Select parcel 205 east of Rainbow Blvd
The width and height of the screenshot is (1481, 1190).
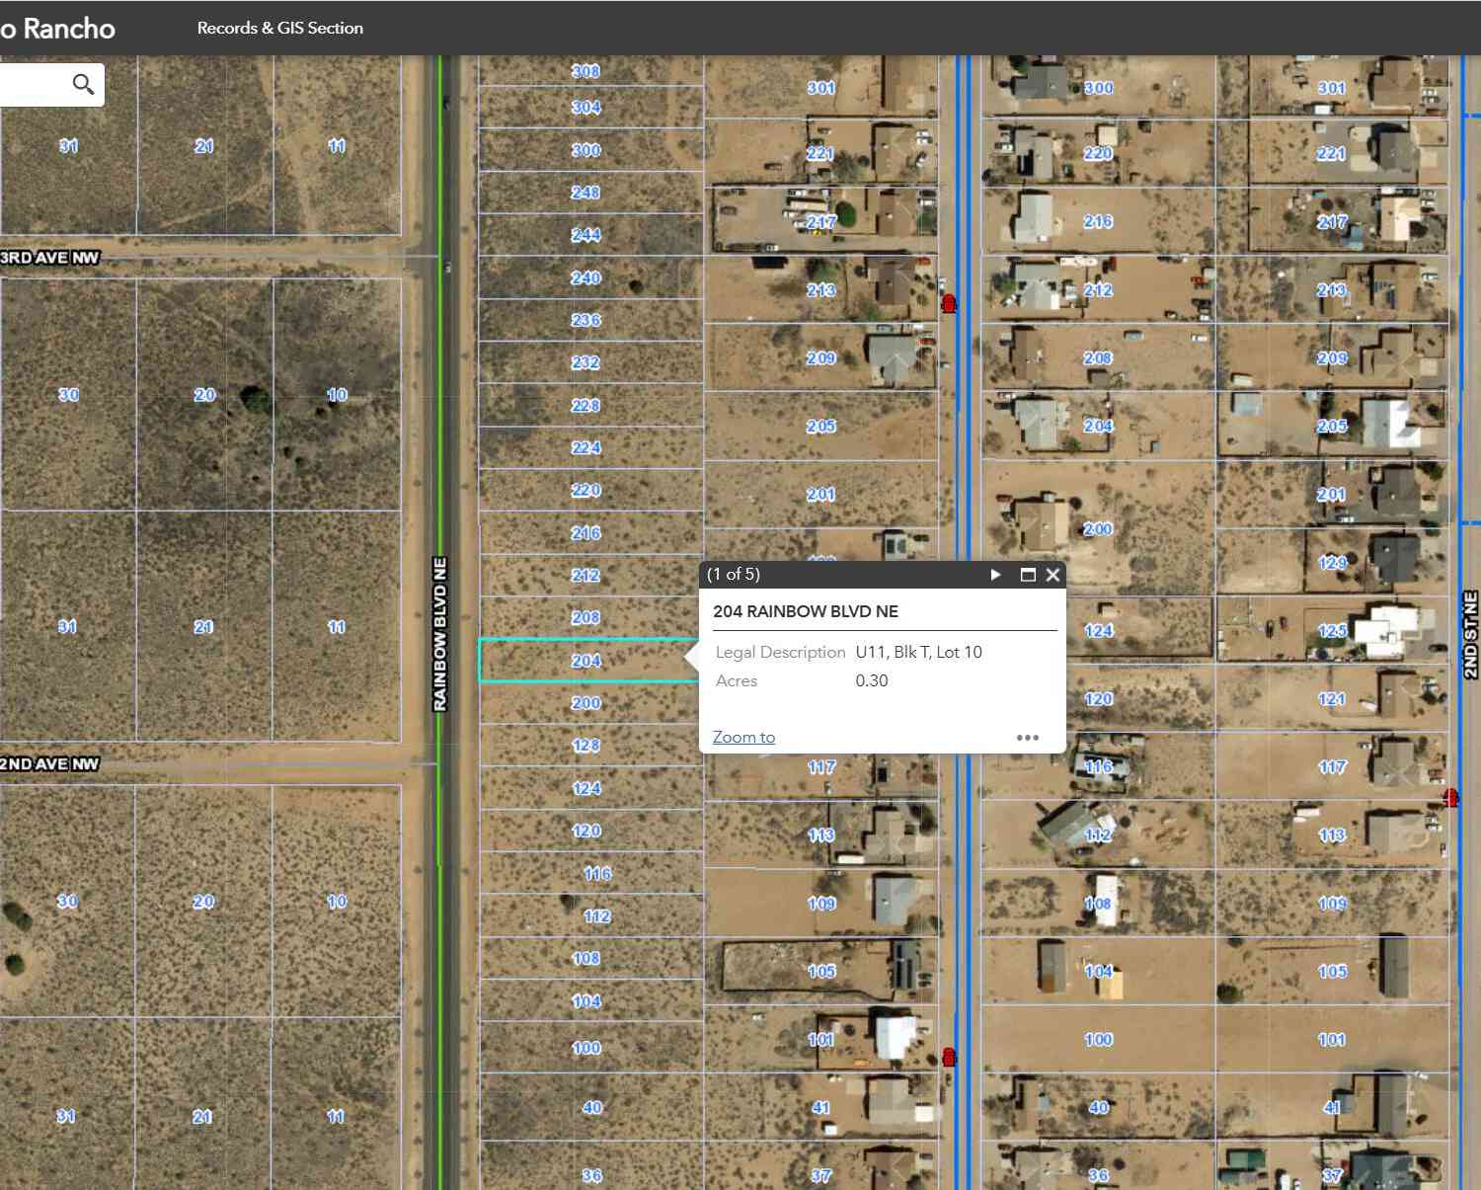coord(820,427)
